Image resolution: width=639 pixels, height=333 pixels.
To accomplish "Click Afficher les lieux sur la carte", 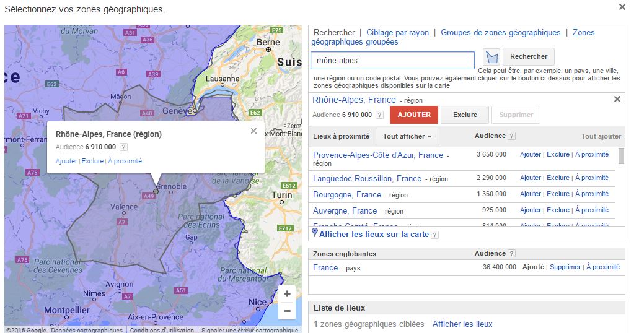I will click(374, 235).
